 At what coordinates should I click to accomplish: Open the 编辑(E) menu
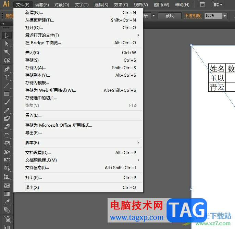pos(42,5)
